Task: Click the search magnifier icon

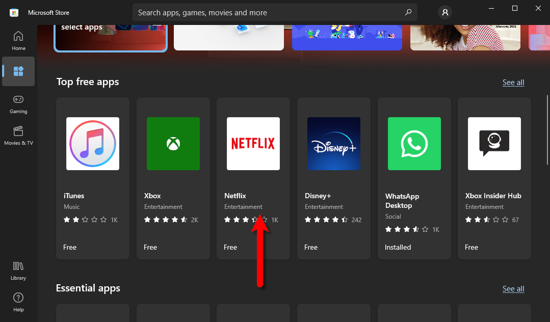Action: tap(408, 13)
